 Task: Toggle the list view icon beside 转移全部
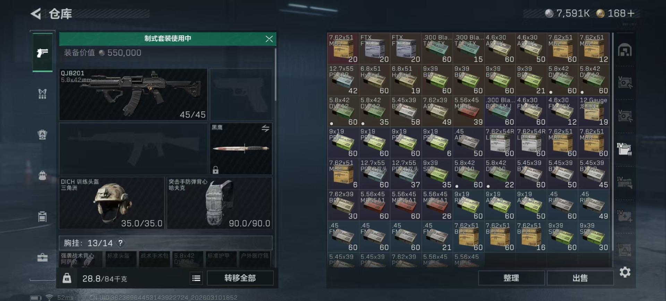pyautogui.click(x=196, y=278)
